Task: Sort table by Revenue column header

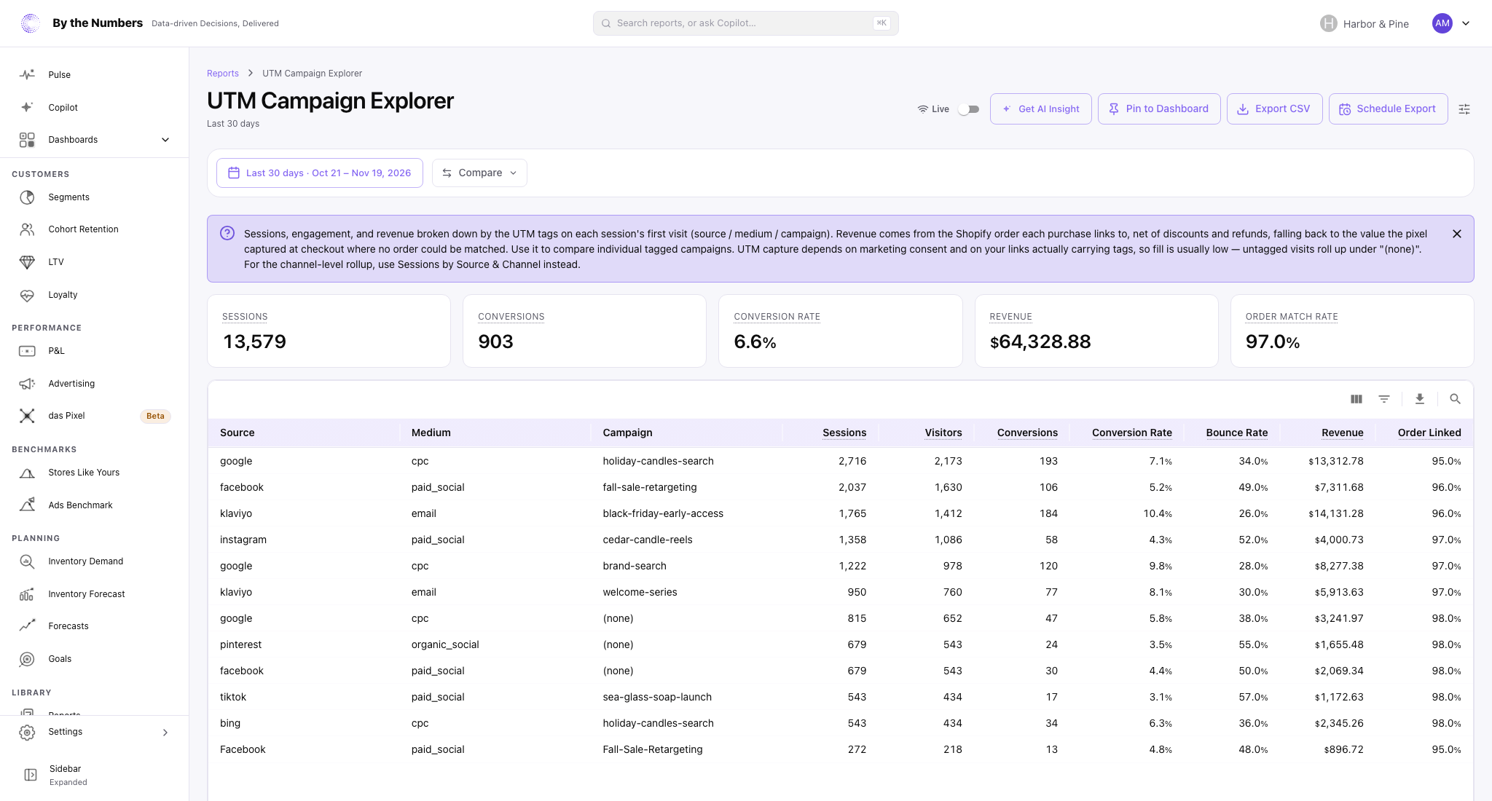Action: tap(1342, 433)
